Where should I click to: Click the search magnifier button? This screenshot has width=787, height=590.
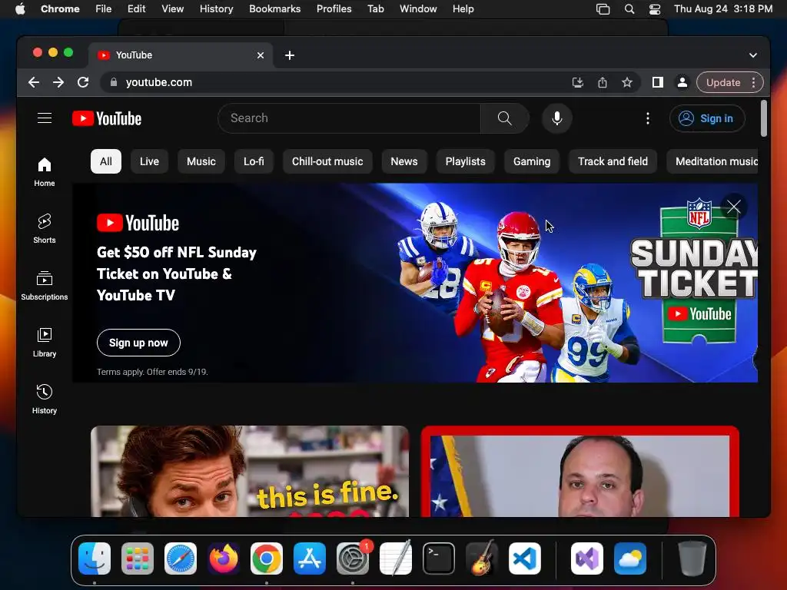tap(504, 118)
